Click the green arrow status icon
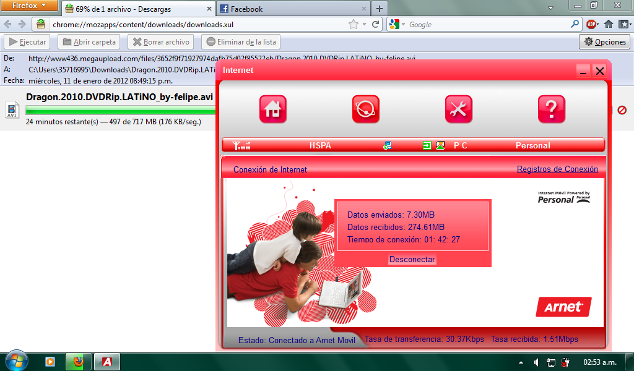Viewport: 634px width, 371px height. pyautogui.click(x=427, y=145)
